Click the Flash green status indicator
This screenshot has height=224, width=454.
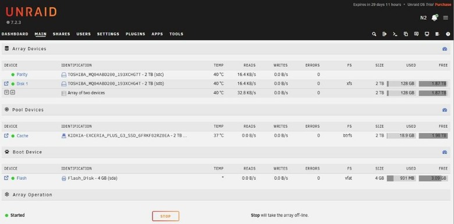(x=13, y=178)
